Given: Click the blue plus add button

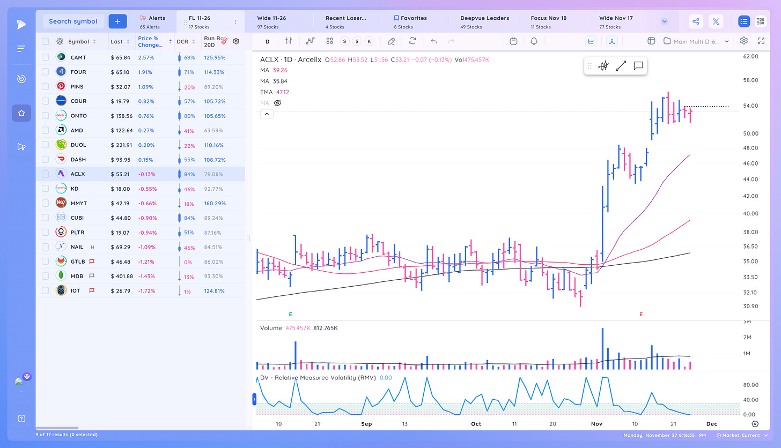Looking at the screenshot, I should [117, 21].
